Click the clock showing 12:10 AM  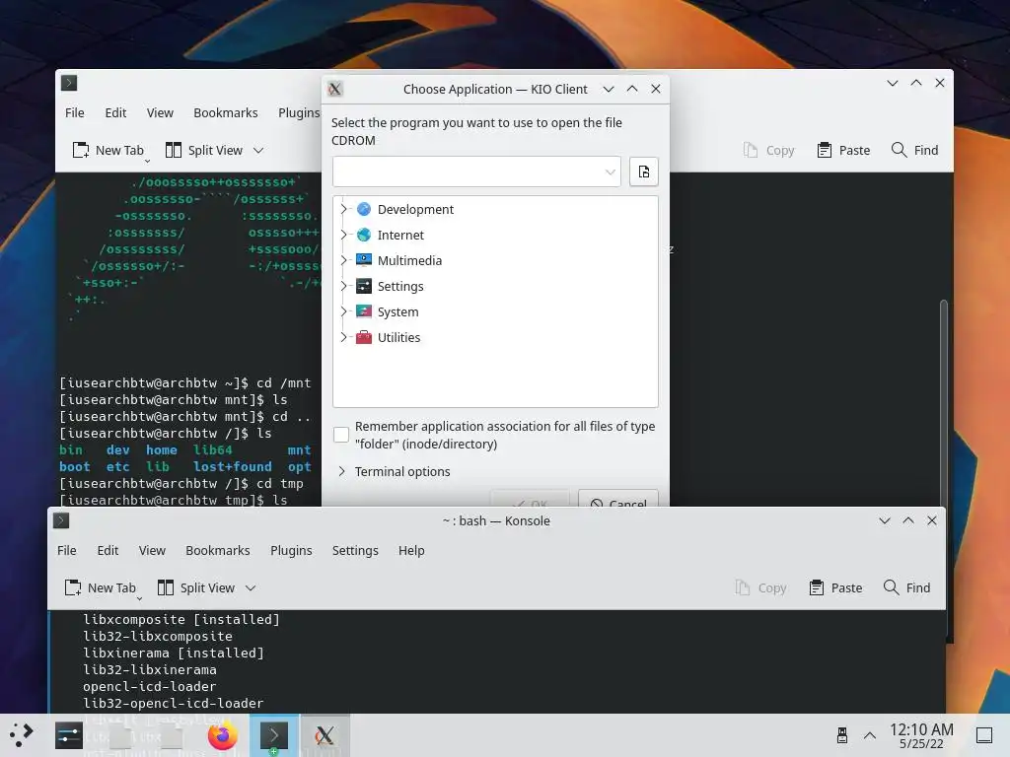921,735
